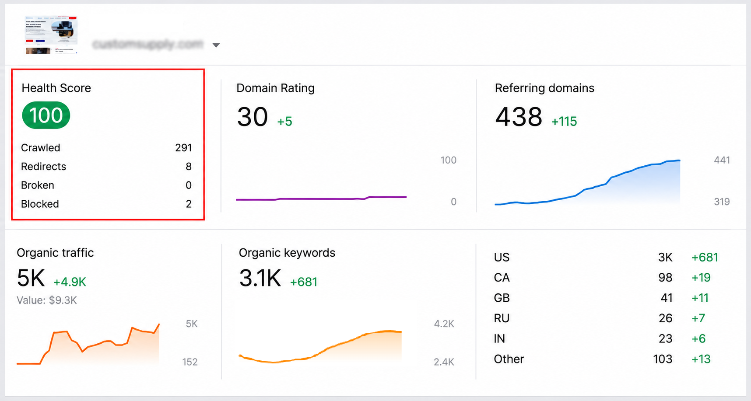Click the +19 change in CA row
751x401 pixels.
click(701, 278)
